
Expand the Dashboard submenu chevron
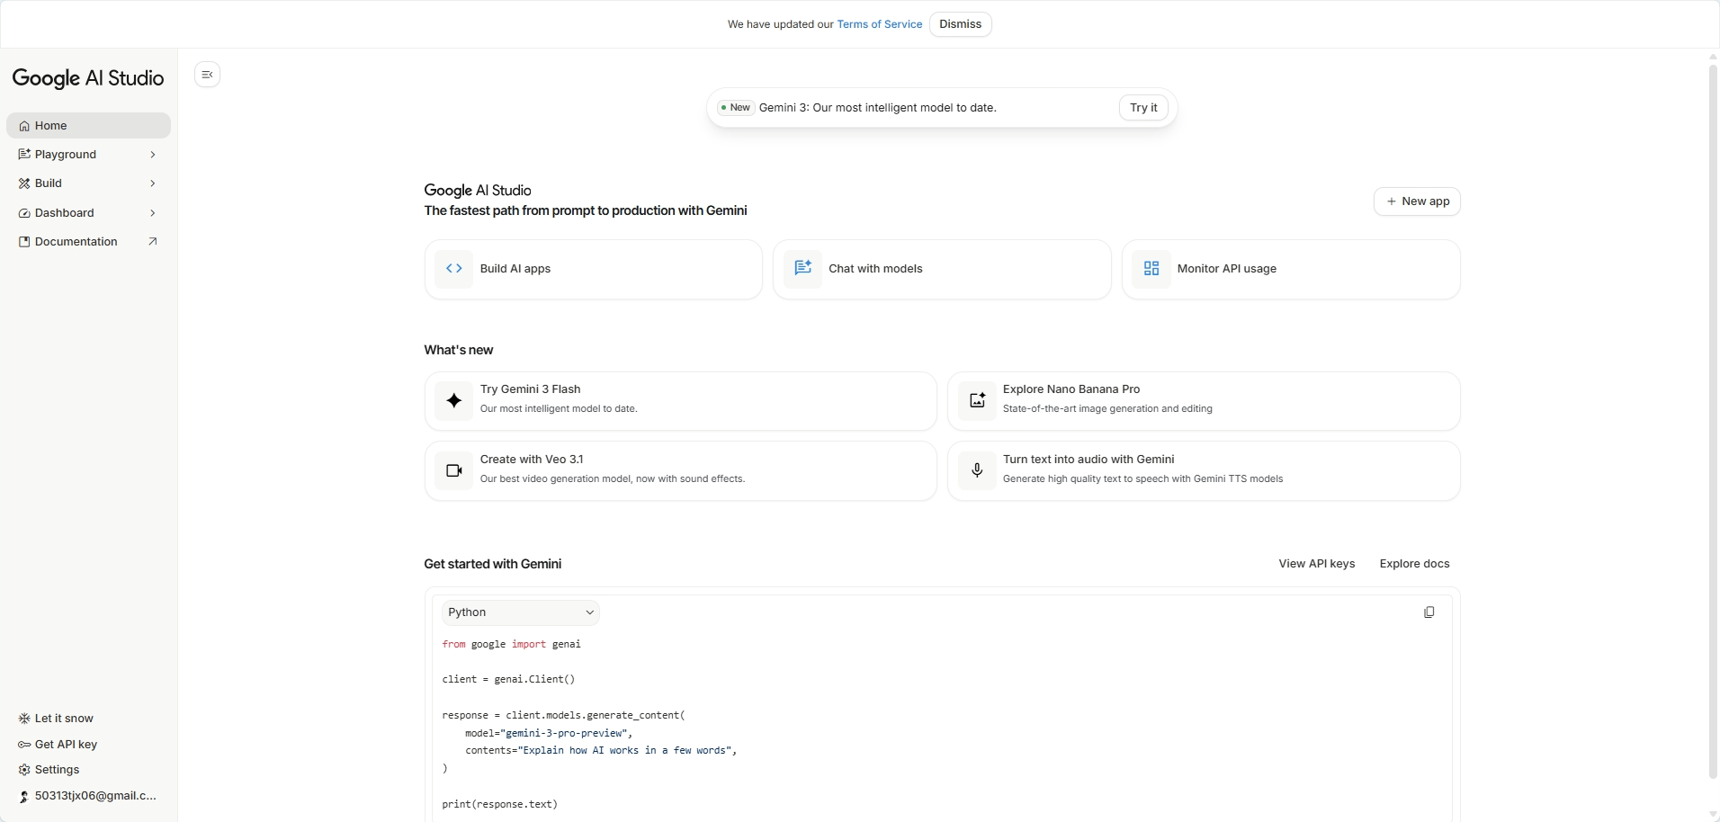153,213
